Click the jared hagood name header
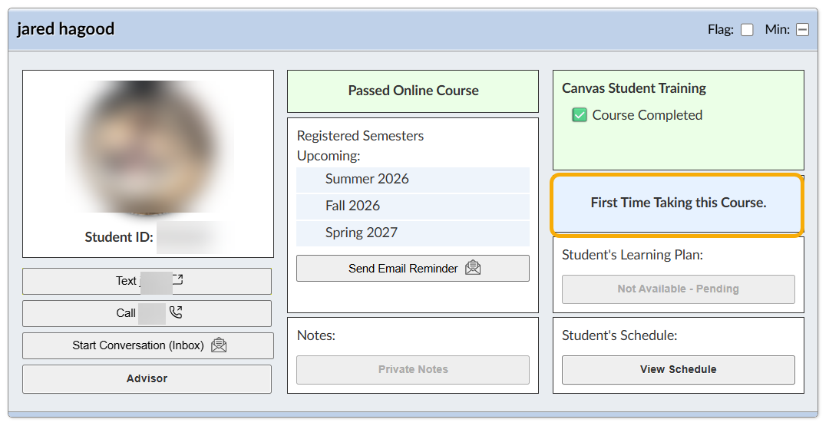This screenshot has width=829, height=426. [66, 29]
